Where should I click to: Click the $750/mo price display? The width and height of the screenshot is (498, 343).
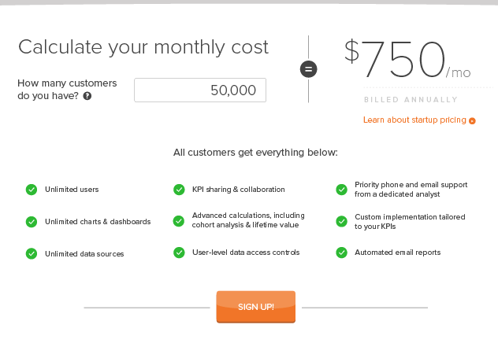tap(407, 60)
